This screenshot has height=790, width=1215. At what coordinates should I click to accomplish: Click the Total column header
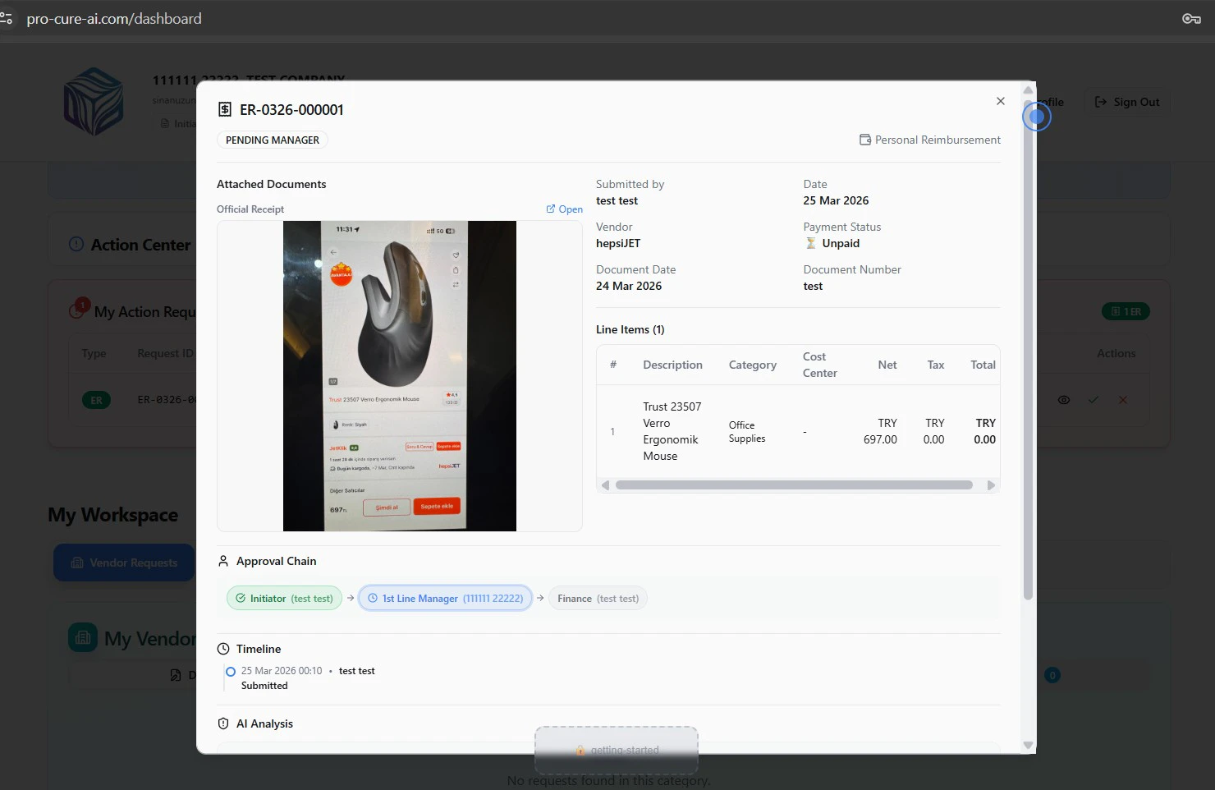coord(983,365)
